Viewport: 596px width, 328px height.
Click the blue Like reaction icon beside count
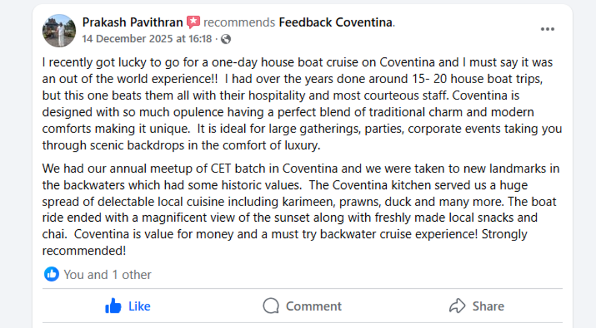tap(52, 274)
